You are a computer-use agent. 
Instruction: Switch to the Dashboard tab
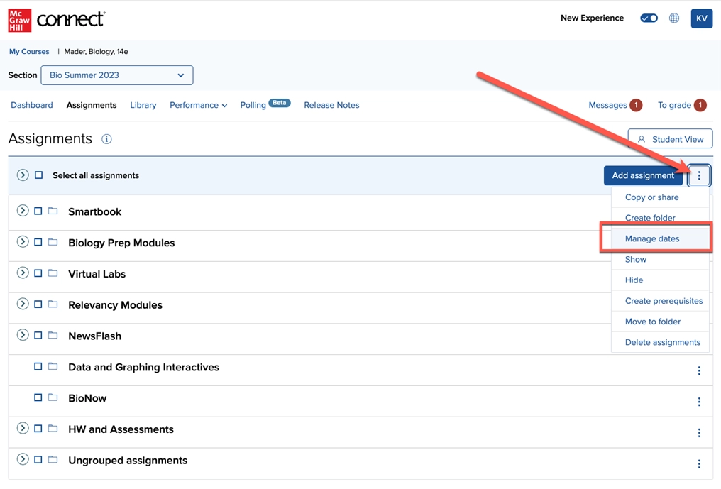tap(32, 105)
